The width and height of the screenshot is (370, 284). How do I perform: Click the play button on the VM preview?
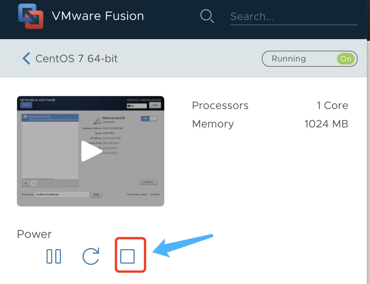[91, 151]
